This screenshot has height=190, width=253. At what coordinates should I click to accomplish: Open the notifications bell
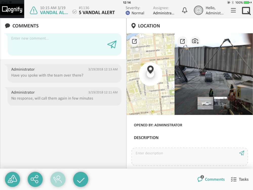[x=184, y=10]
